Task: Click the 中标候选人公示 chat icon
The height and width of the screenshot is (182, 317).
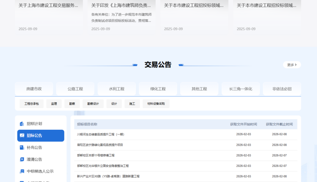Action: point(22,171)
